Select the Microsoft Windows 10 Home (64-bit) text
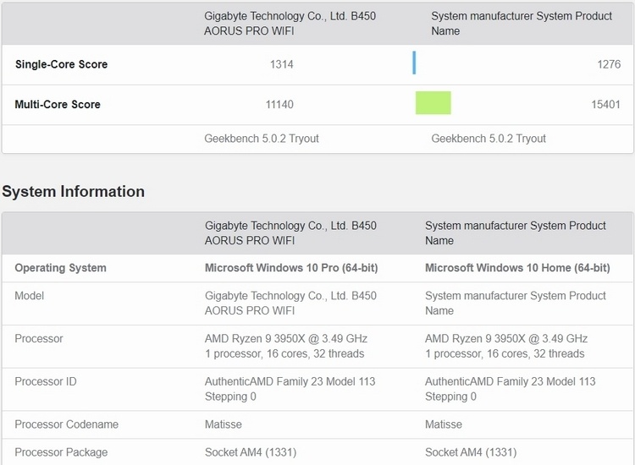Viewport: 635px width, 465px height. (x=517, y=268)
